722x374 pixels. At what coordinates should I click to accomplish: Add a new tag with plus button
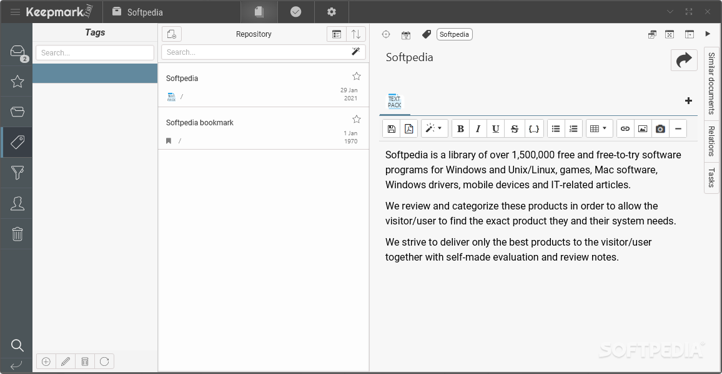click(x=46, y=362)
